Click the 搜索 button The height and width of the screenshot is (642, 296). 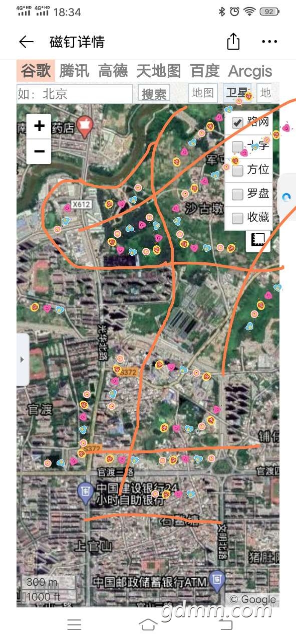[154, 94]
